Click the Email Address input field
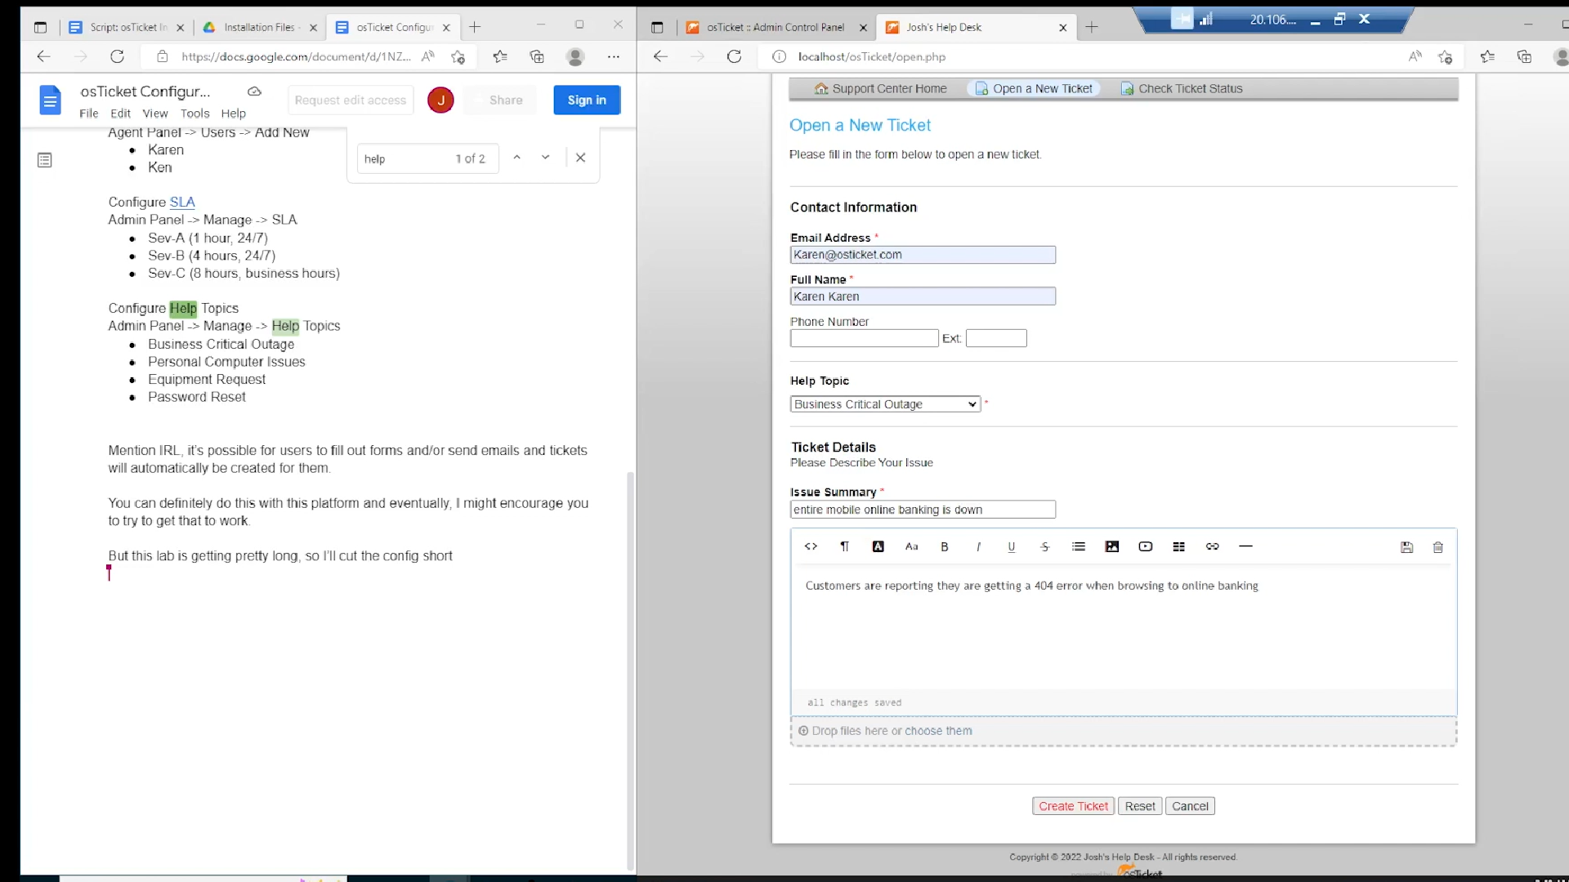The image size is (1569, 882). [x=923, y=255]
